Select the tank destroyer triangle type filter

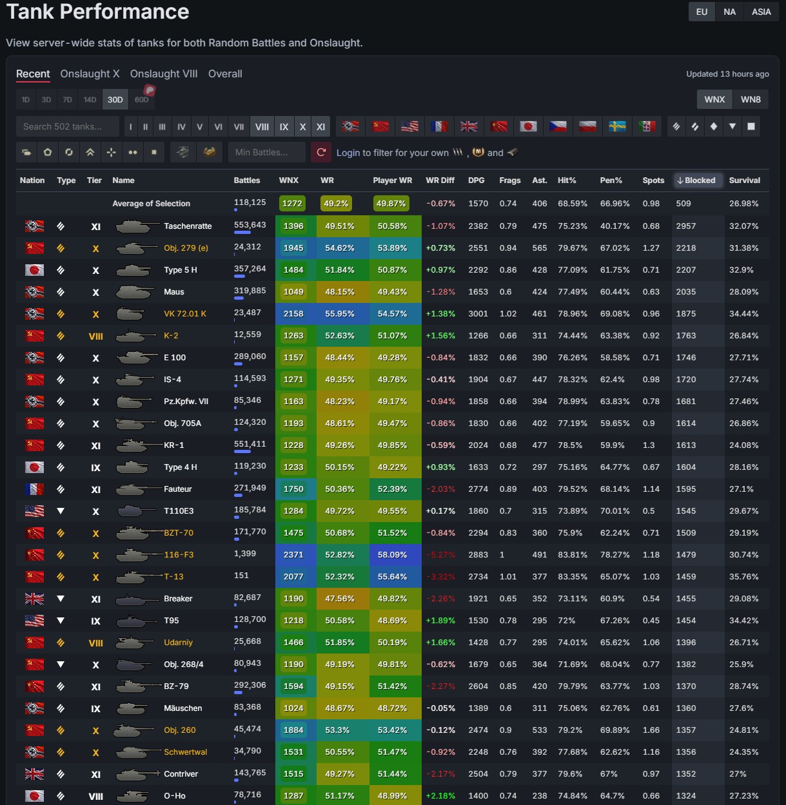732,126
